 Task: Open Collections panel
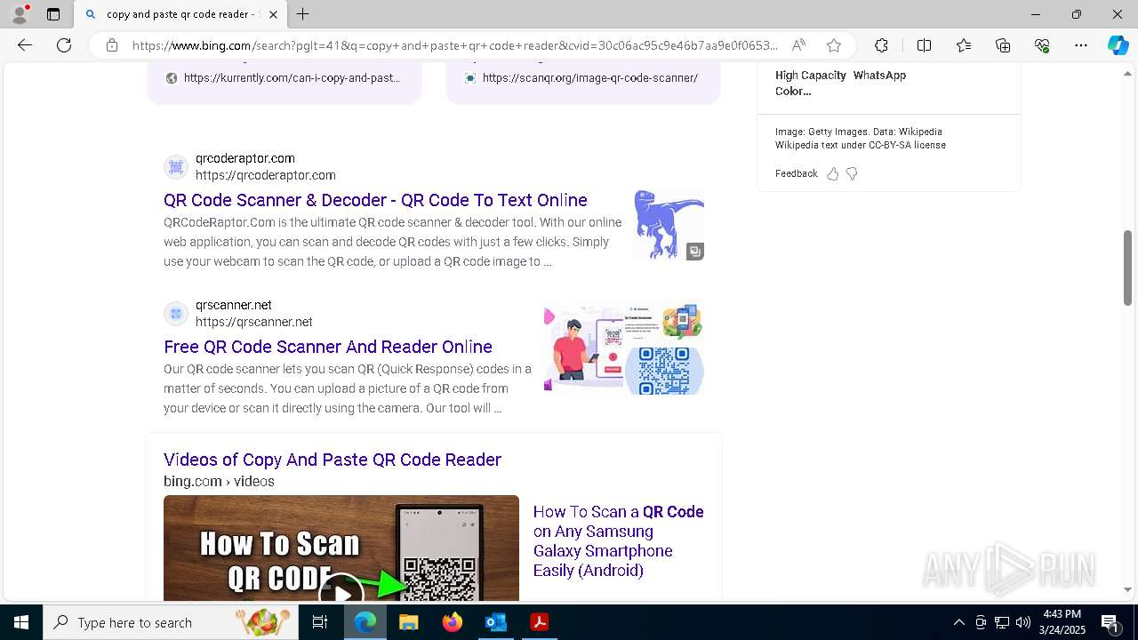(1003, 45)
